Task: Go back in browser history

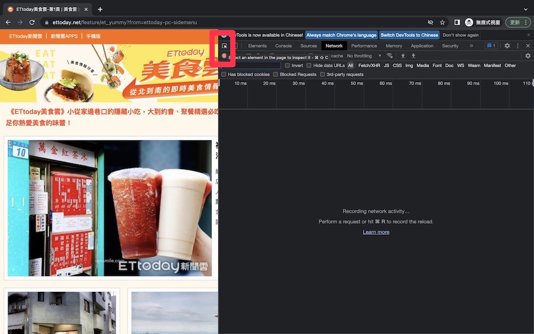Action: [x=8, y=22]
